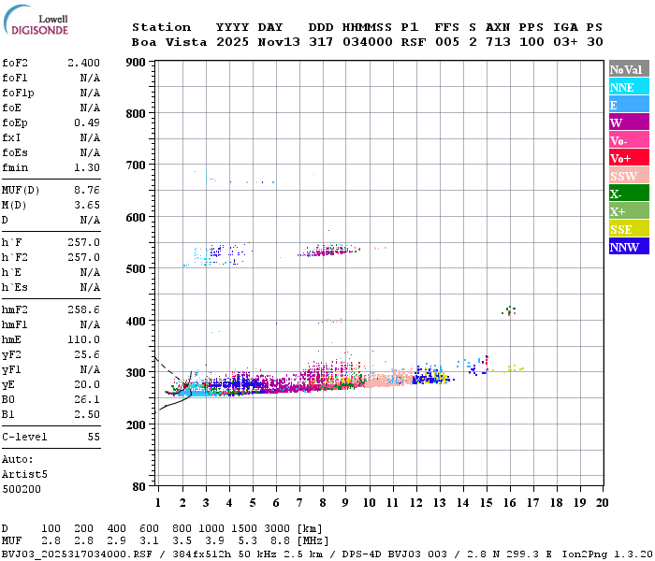Click the Artist5 auto-scaling label
Image resolution: width=655 pixels, height=561 pixels.
24,475
